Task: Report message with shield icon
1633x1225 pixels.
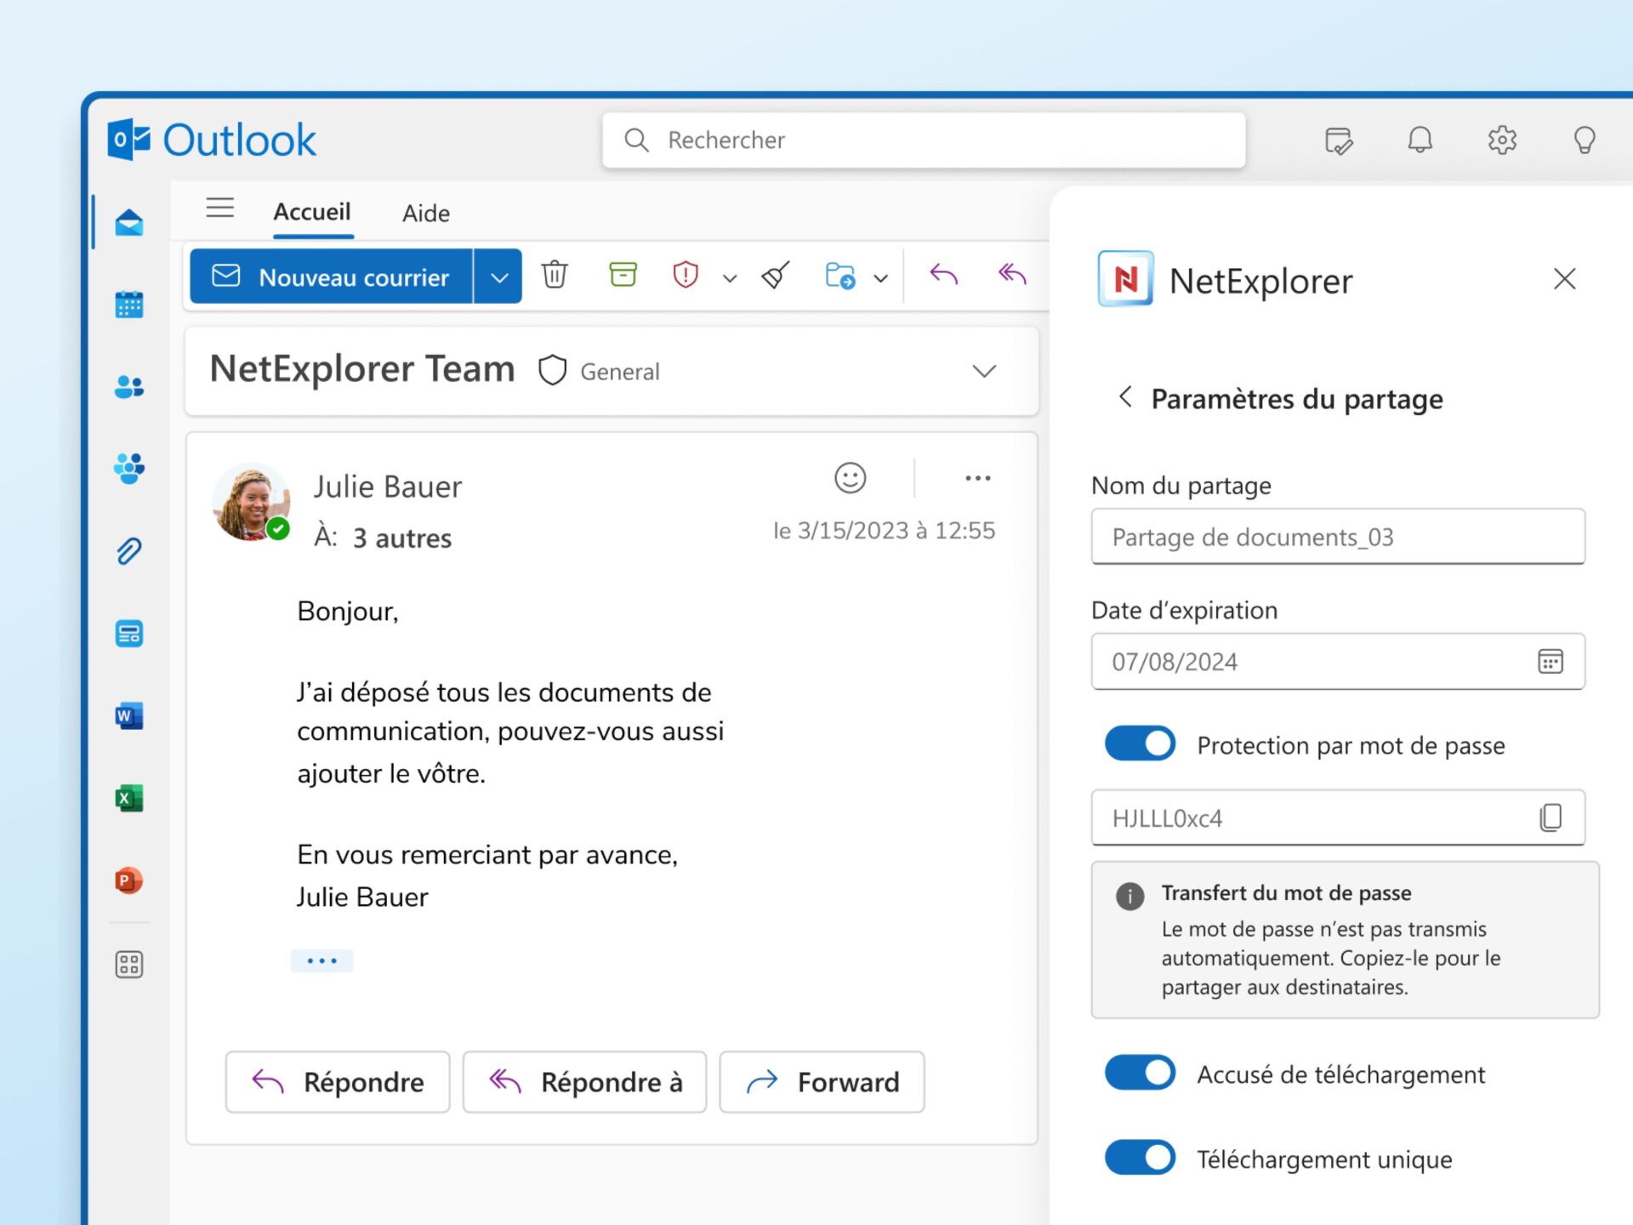Action: 686,275
